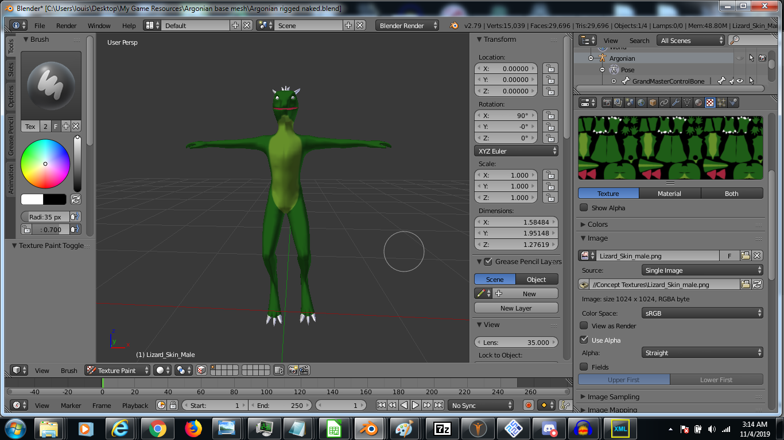Open the Scene properties tab
This screenshot has height=440, width=784.
pyautogui.click(x=630, y=103)
